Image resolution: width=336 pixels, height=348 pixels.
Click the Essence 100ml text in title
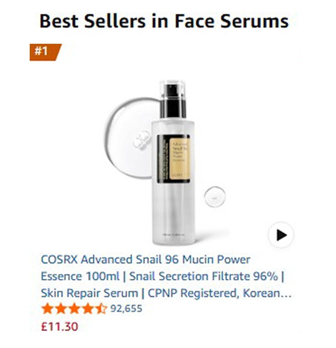[80, 276]
